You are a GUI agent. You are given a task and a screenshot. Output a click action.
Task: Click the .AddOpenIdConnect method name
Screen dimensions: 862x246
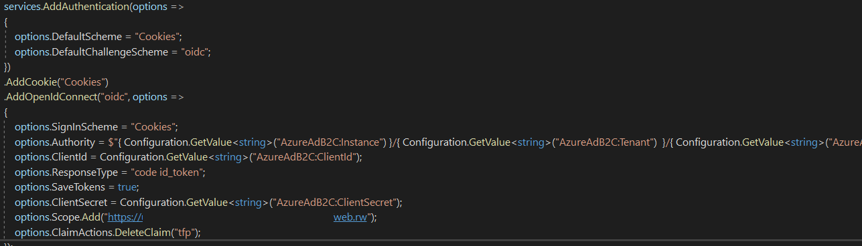point(51,97)
